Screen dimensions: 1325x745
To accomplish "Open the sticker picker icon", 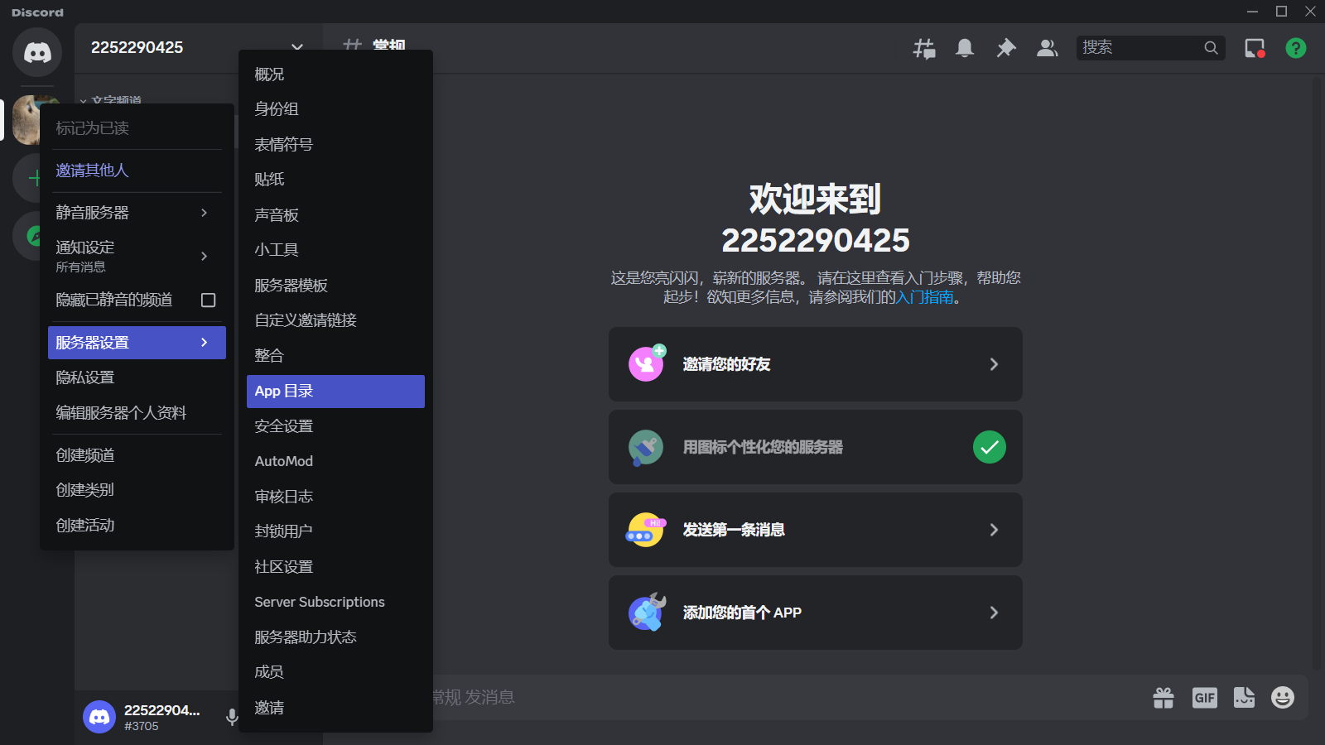I will point(1244,698).
